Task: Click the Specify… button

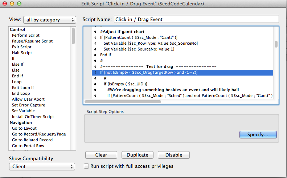Action: [258, 134]
